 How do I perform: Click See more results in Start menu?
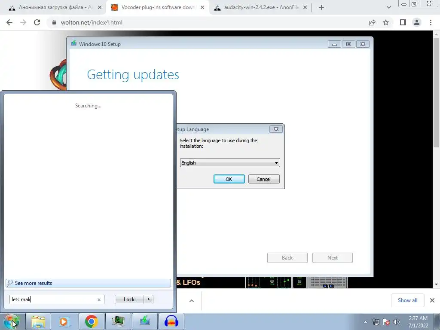tap(88, 283)
